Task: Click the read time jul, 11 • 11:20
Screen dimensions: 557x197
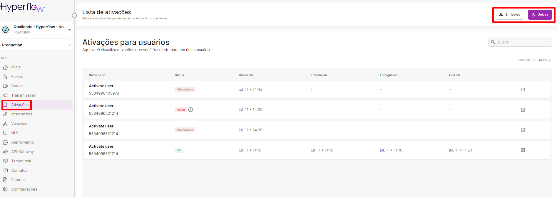Action: [x=460, y=150]
